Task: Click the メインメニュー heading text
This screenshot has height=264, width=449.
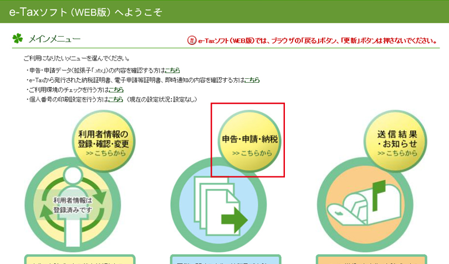Action: pos(54,39)
